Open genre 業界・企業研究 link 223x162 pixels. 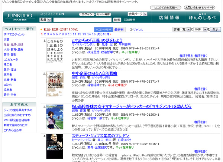(x=97, y=148)
